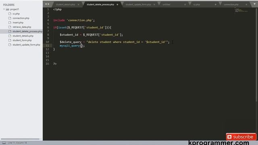Viewport: 258px width, 145px height.
Task: Click the $delete_query variable on line 10
Action: point(71,42)
